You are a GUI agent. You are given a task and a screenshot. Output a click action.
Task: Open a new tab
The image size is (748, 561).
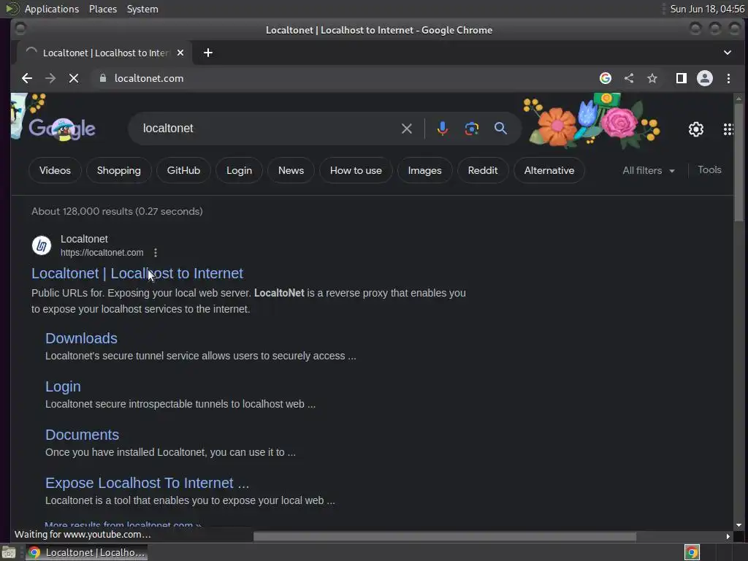click(208, 53)
